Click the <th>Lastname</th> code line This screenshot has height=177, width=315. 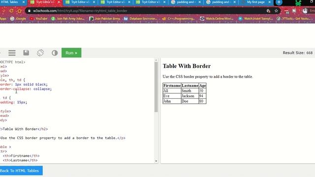[x=20, y=160]
